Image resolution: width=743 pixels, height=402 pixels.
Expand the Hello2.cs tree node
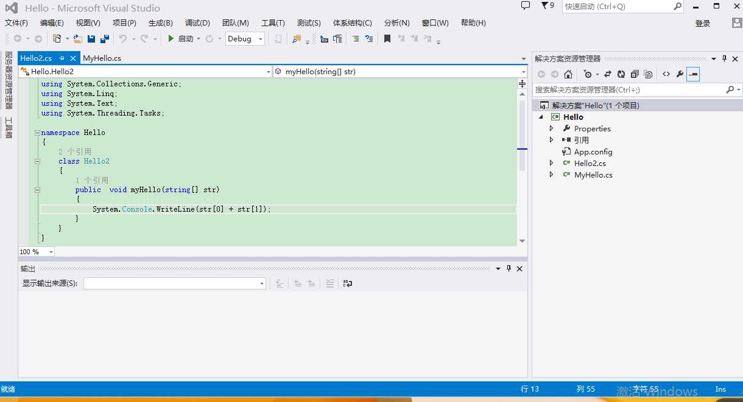coord(552,163)
